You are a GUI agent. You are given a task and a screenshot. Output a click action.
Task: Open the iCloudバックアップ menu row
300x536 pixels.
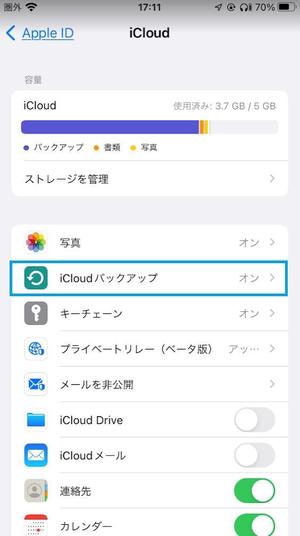tap(149, 278)
